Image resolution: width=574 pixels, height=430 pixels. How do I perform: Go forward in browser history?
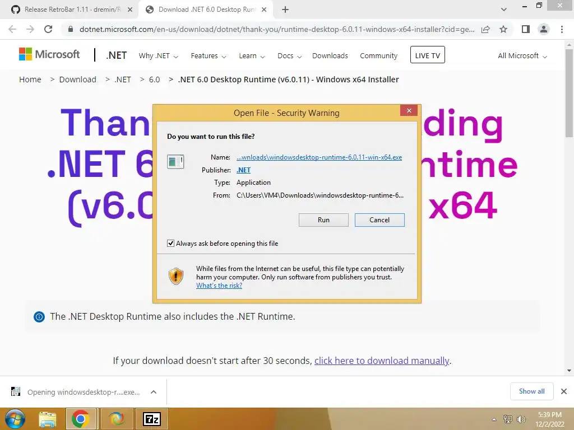pos(30,29)
